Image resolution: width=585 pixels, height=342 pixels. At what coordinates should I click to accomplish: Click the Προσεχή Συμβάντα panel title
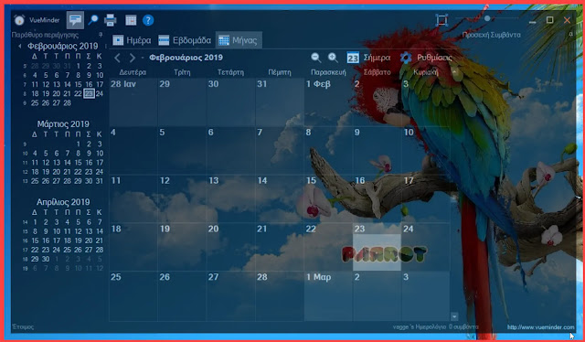click(x=491, y=35)
